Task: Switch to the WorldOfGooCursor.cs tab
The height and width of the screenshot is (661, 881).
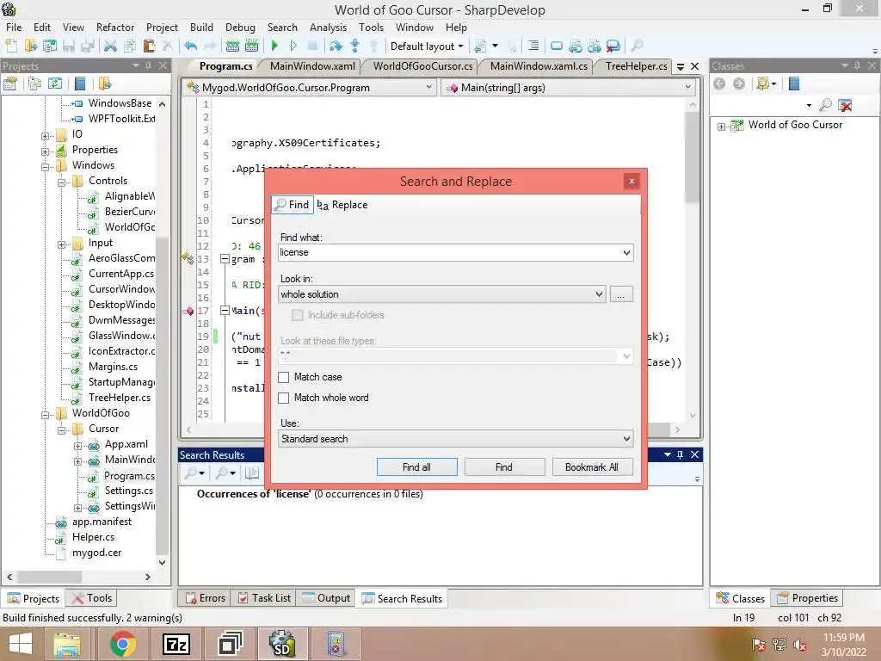Action: coord(422,65)
